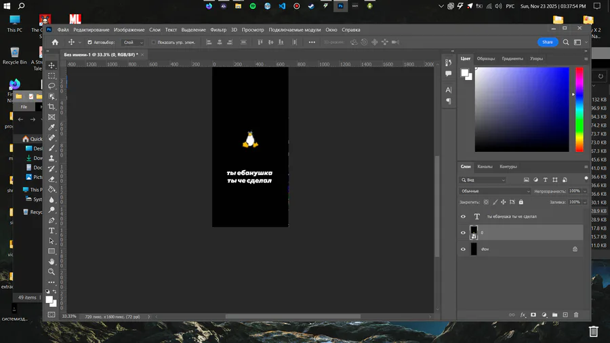Expand the Заливка fill arrow
Image resolution: width=610 pixels, height=343 pixels.
(x=585, y=202)
